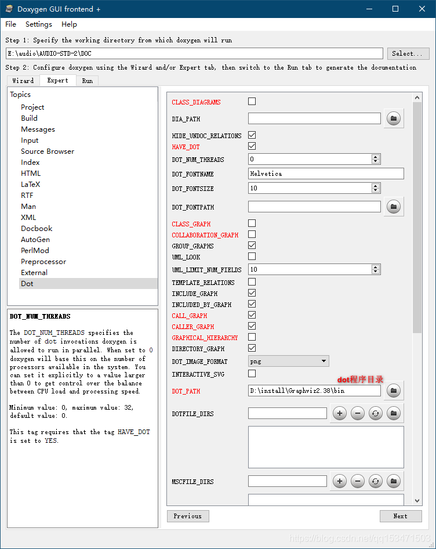Enable INTERACTIVE_SVG checkbox
Image resolution: width=436 pixels, height=549 pixels.
pos(252,374)
